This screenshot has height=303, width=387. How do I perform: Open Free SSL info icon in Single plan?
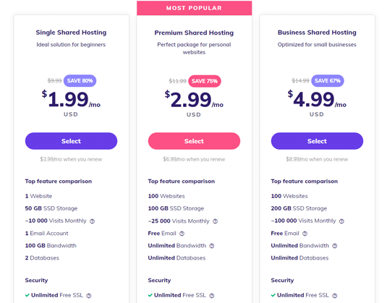click(x=88, y=296)
